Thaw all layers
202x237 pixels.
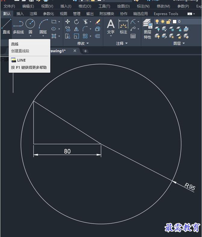172,36
